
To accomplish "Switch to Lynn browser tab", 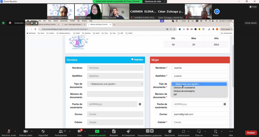I will pos(74,25).
